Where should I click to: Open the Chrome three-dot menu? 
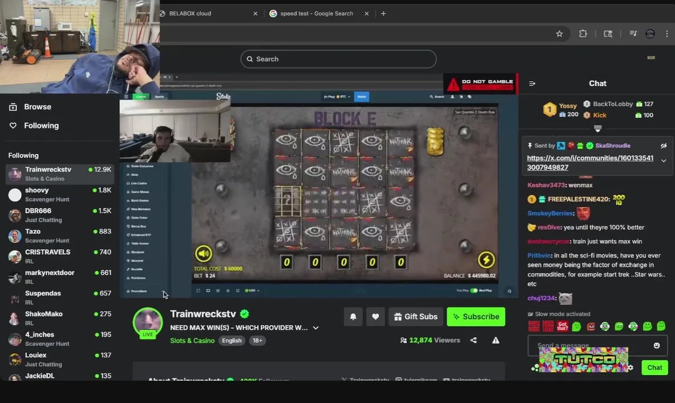(x=667, y=34)
